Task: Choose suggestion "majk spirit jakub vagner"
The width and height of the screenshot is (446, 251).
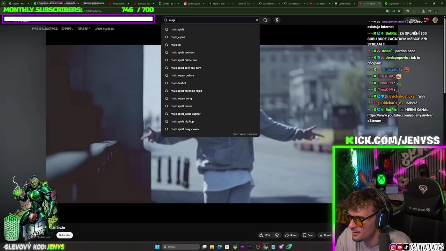Action: point(210,114)
